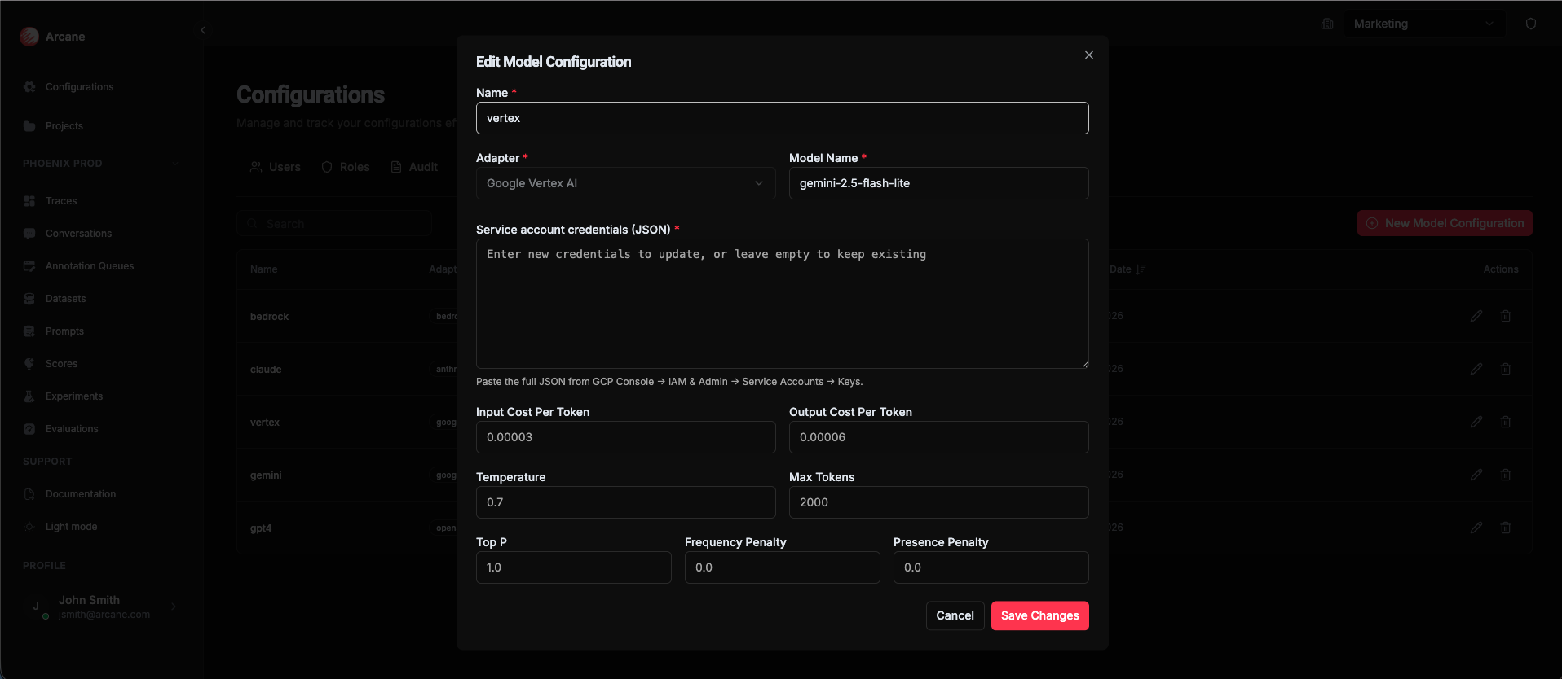Click the Temperature field
1562x679 pixels.
click(x=625, y=502)
